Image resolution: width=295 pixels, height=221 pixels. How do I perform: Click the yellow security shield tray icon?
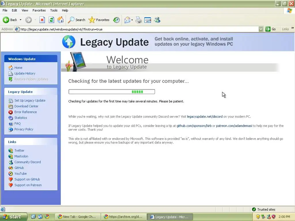(x=258, y=217)
